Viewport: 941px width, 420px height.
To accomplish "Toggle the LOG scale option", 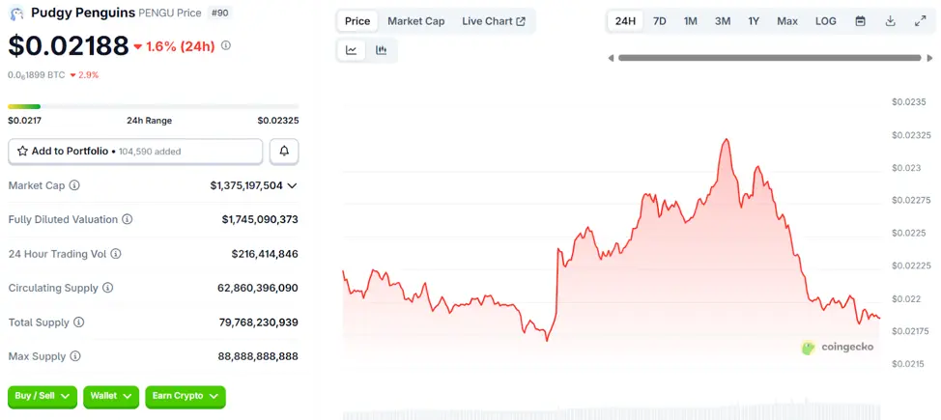I will (826, 21).
